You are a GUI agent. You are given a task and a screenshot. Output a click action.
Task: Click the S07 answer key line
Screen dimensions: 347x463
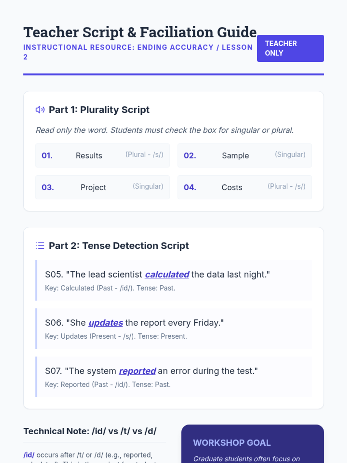[x=108, y=385]
